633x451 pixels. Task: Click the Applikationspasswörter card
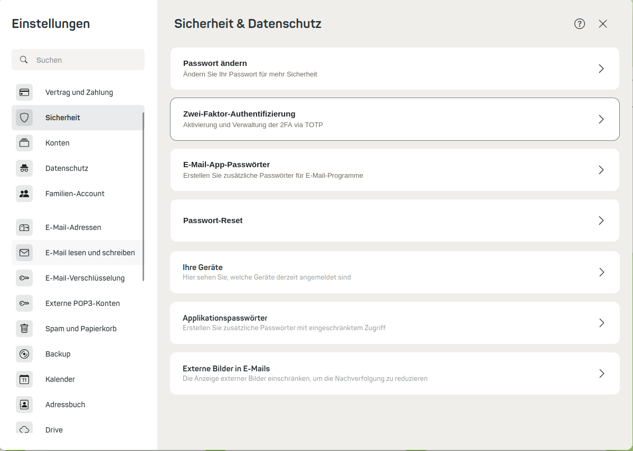[395, 323]
